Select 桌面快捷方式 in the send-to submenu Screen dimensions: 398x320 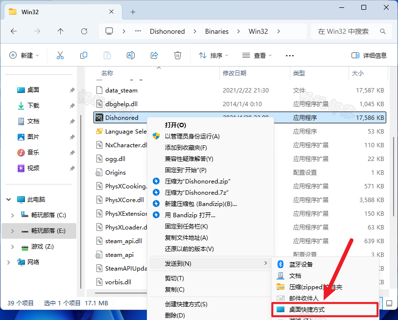[325, 310]
